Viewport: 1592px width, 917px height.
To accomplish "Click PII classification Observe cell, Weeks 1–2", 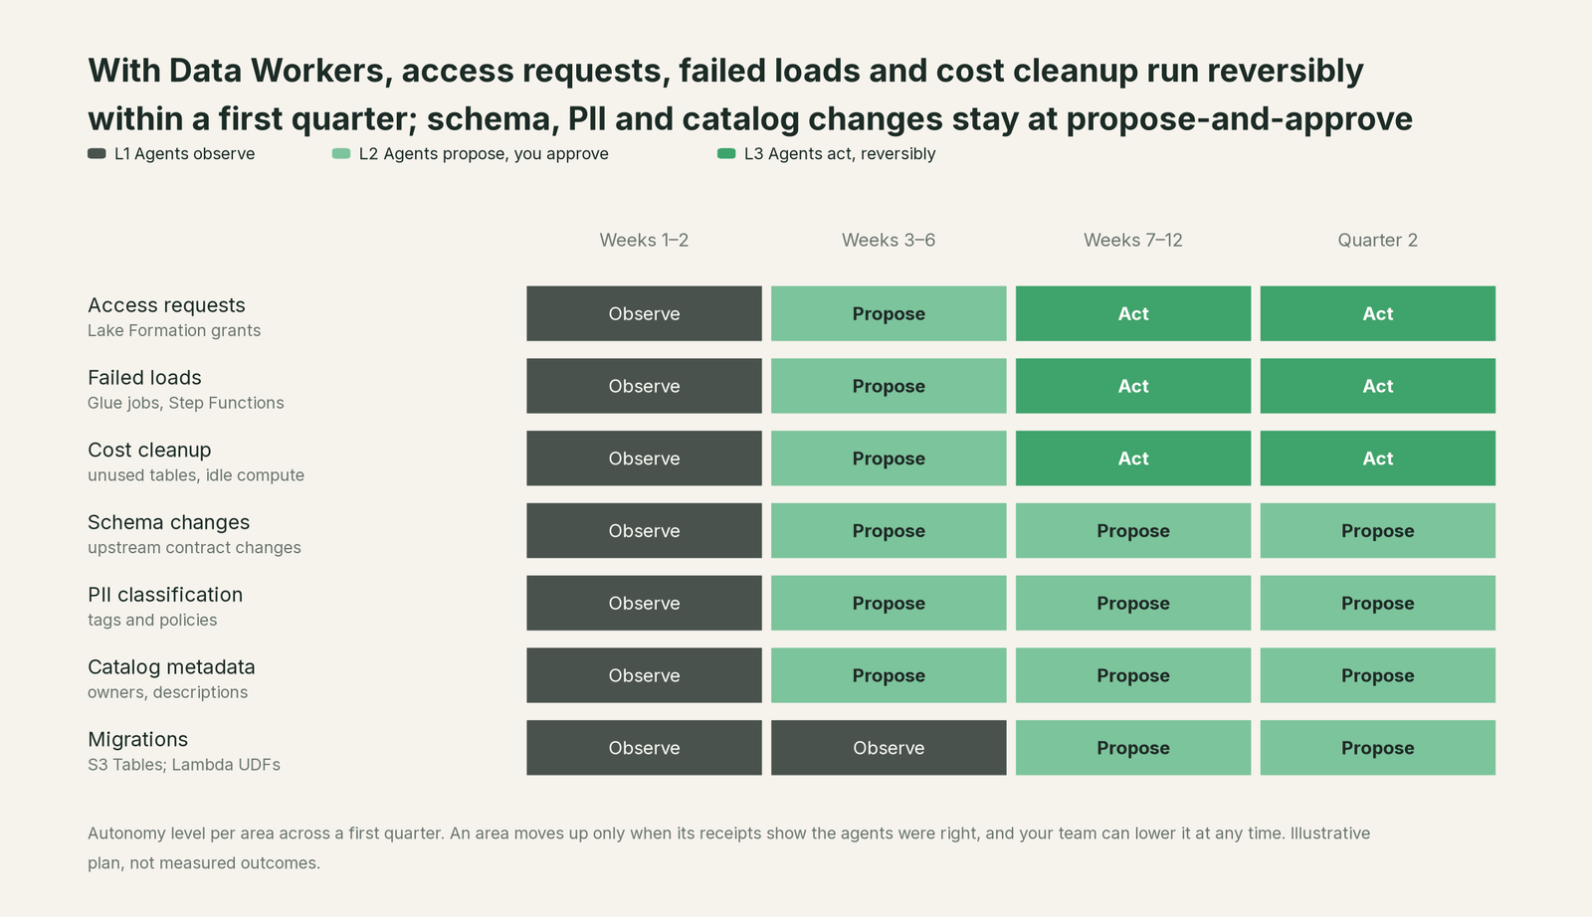I will pos(644,603).
